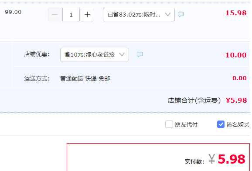This screenshot has width=252, height=171.
Task: Decrease quantity with the minus button
Action: point(55,15)
